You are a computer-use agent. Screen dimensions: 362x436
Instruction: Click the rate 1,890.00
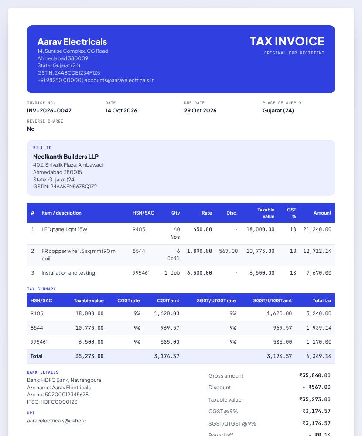pos(199,251)
